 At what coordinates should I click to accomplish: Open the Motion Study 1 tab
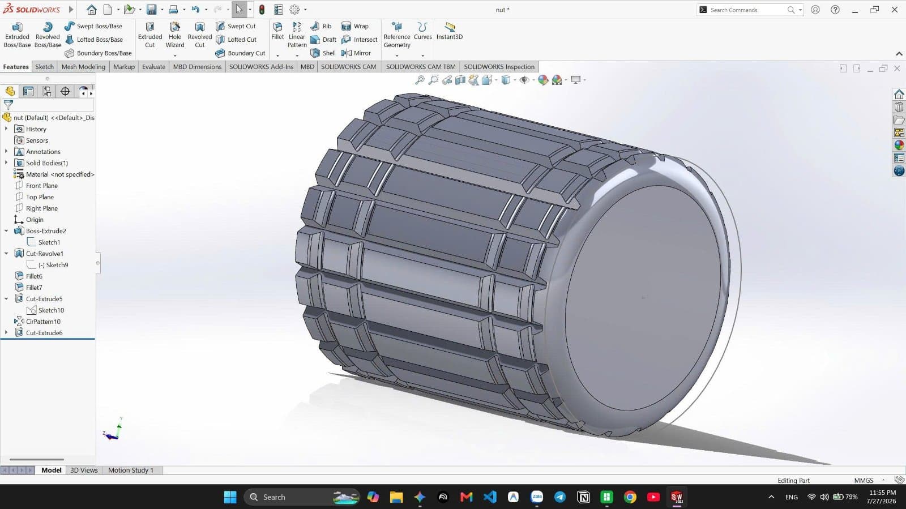click(131, 470)
